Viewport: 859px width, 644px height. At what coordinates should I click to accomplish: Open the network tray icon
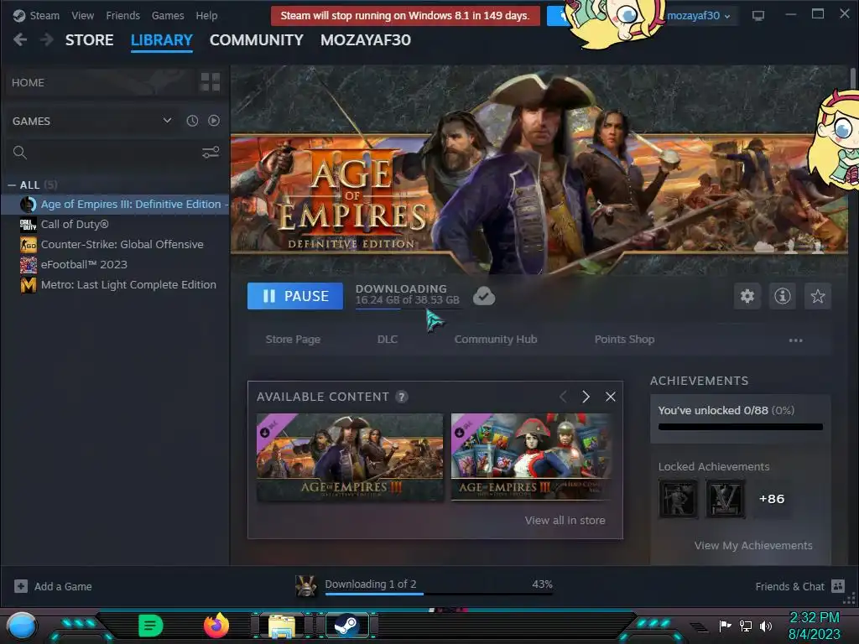pyautogui.click(x=746, y=626)
